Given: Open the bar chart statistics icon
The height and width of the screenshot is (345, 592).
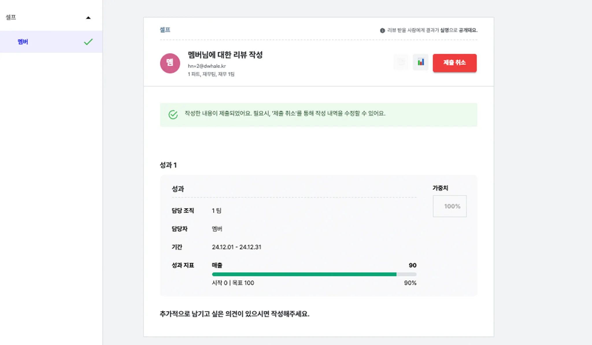Looking at the screenshot, I should coord(421,62).
